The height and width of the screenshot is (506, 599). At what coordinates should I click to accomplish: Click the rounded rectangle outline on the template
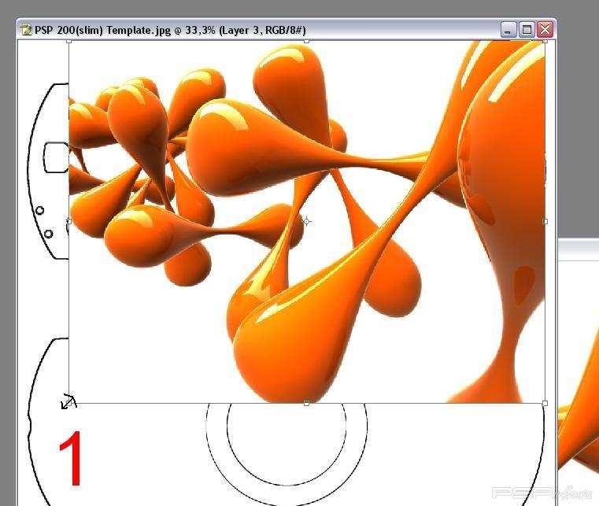(x=54, y=157)
